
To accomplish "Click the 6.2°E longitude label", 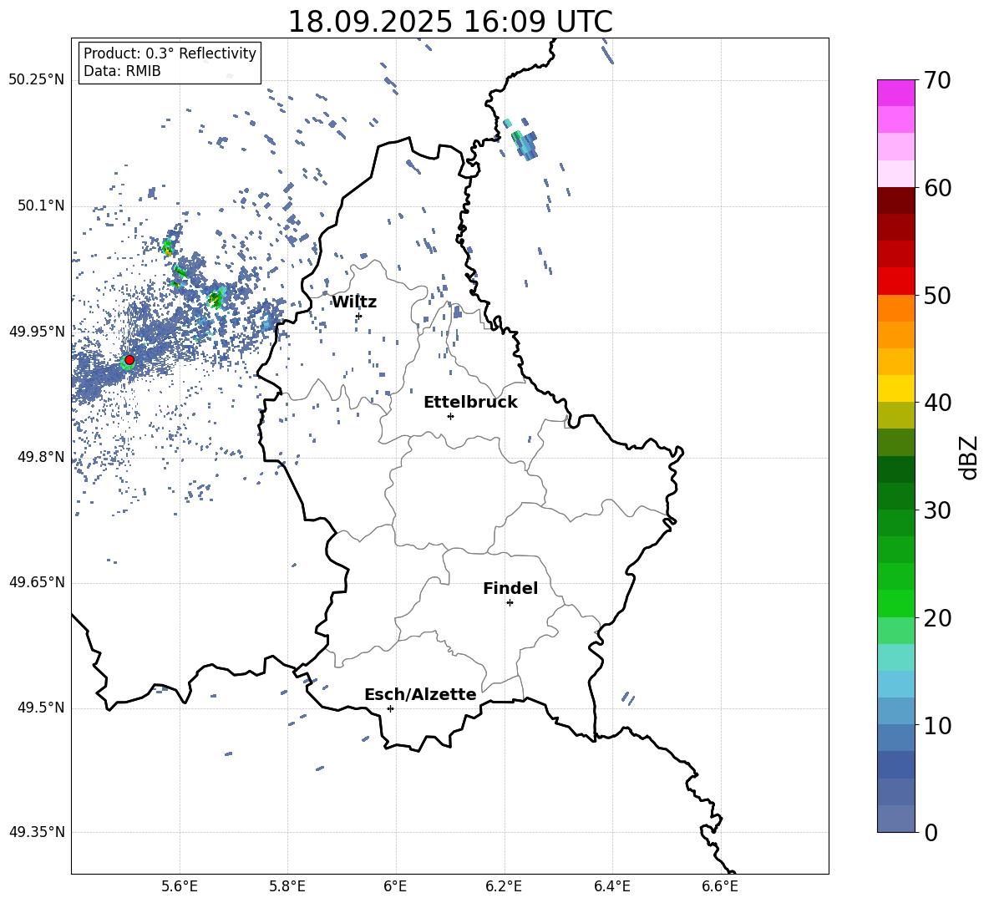I will [x=504, y=886].
